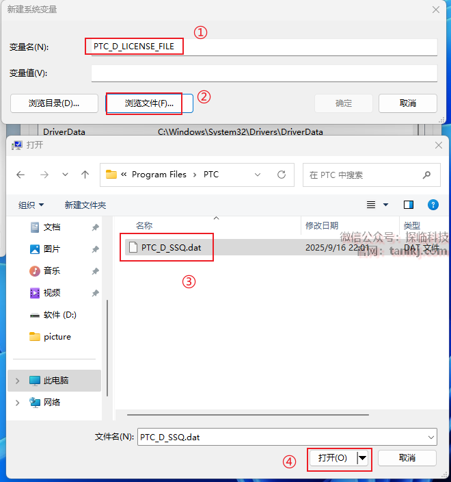Image resolution: width=451 pixels, height=482 pixels.
Task: Click 新建文件夹 in the toolbar
Action: (x=85, y=205)
